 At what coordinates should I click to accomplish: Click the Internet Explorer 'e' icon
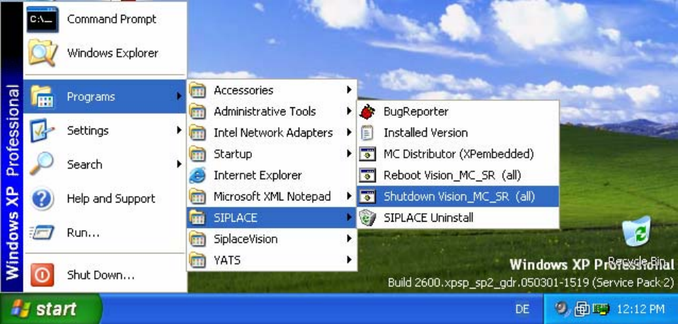(x=197, y=175)
